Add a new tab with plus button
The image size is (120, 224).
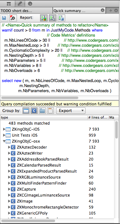click(x=111, y=11)
